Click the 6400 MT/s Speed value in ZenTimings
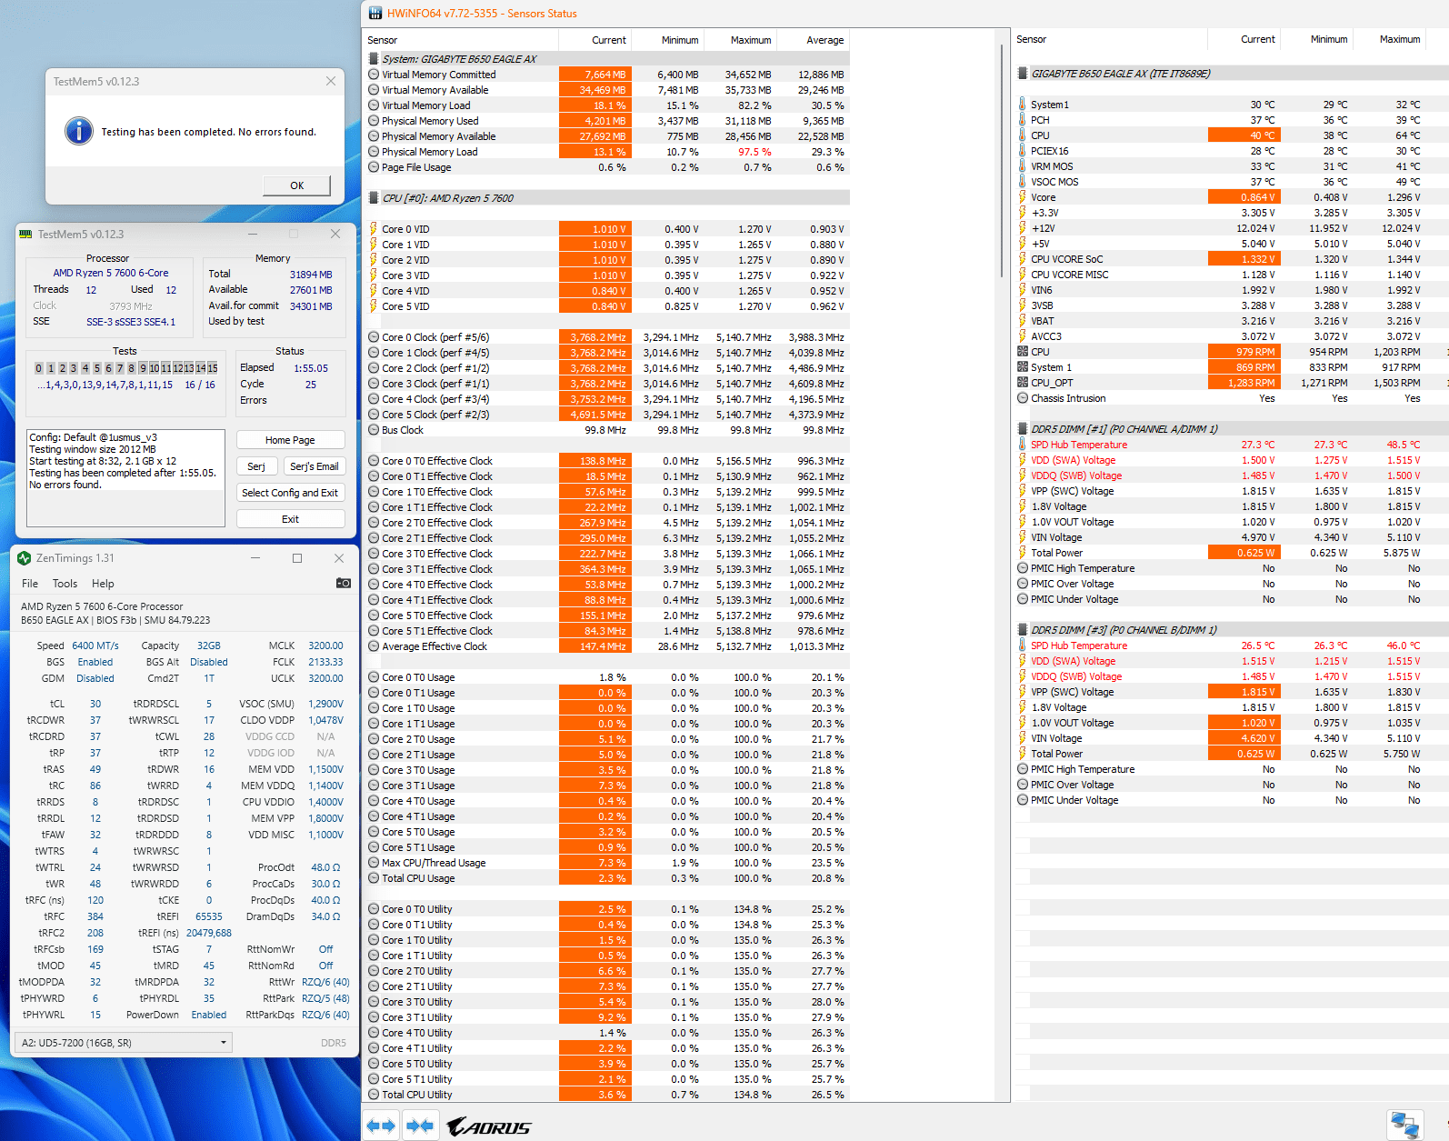 point(95,646)
